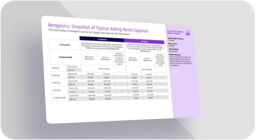This screenshot has width=255, height=140.
Task: Click the Supply Chain partner subtitle line
Action: [89, 32]
